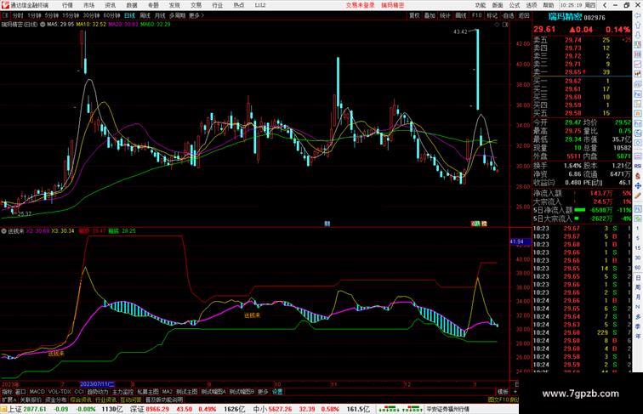Switch chart to 1分钟 period
The image size is (643, 414).
tap(34, 15)
